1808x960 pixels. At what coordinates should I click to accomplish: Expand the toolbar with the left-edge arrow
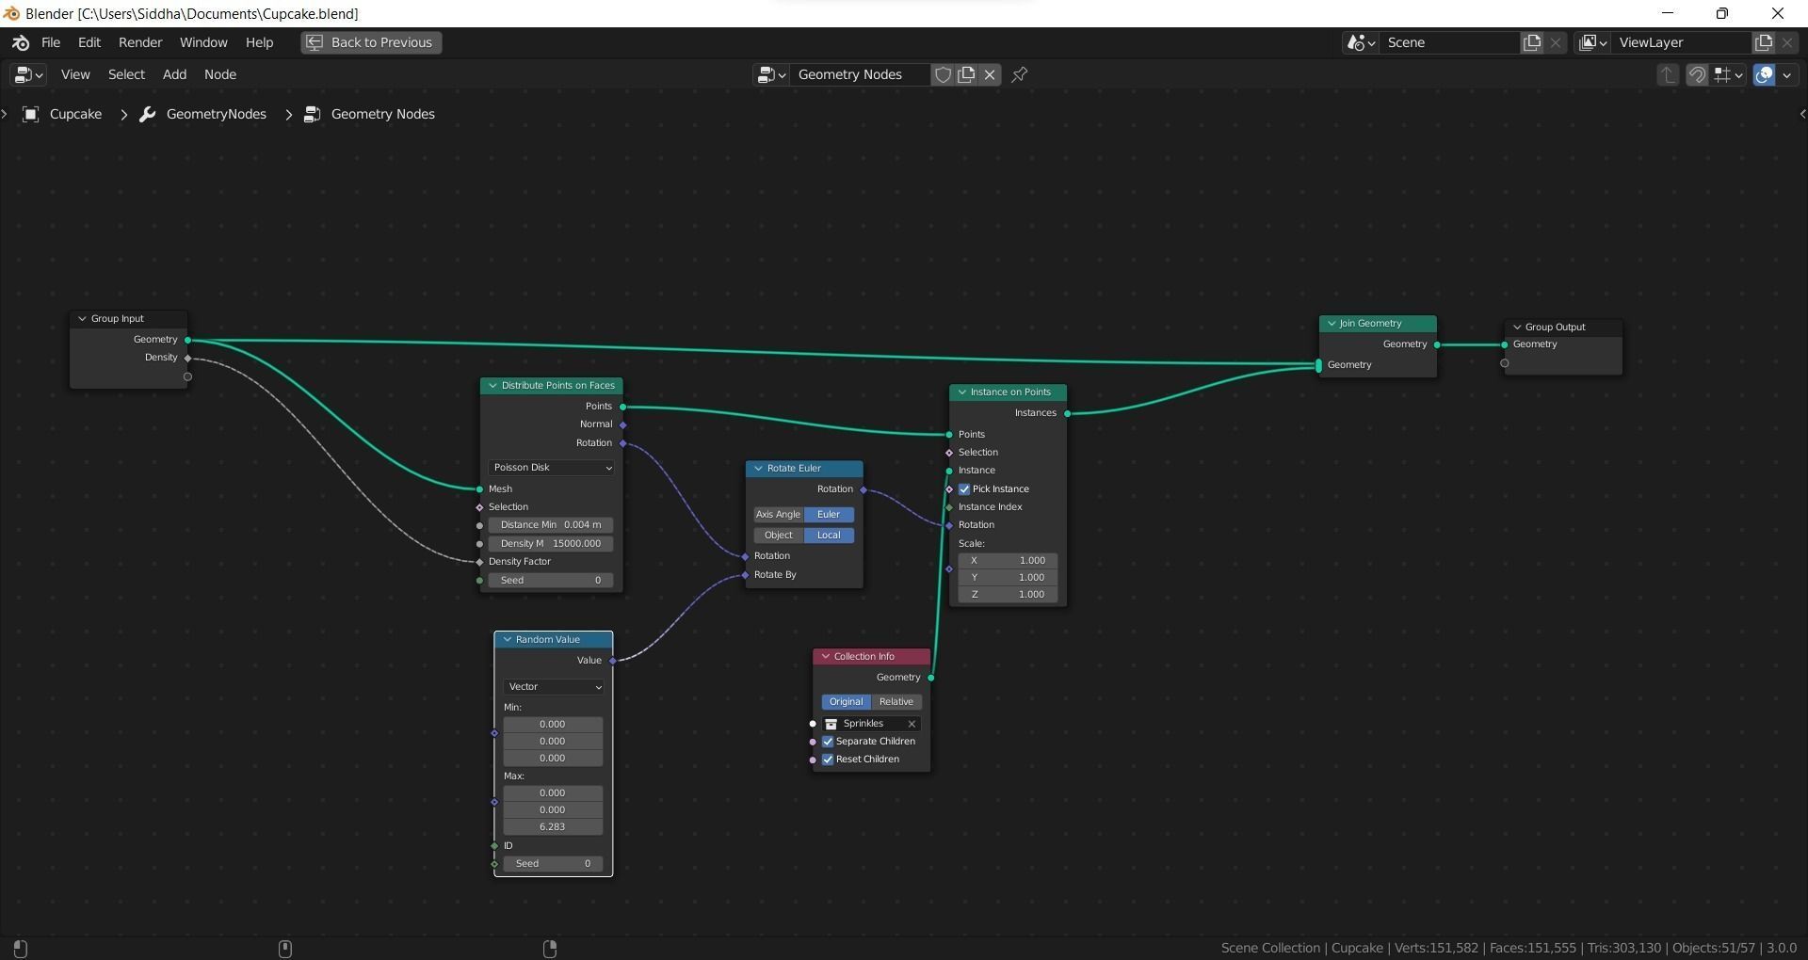click(5, 114)
